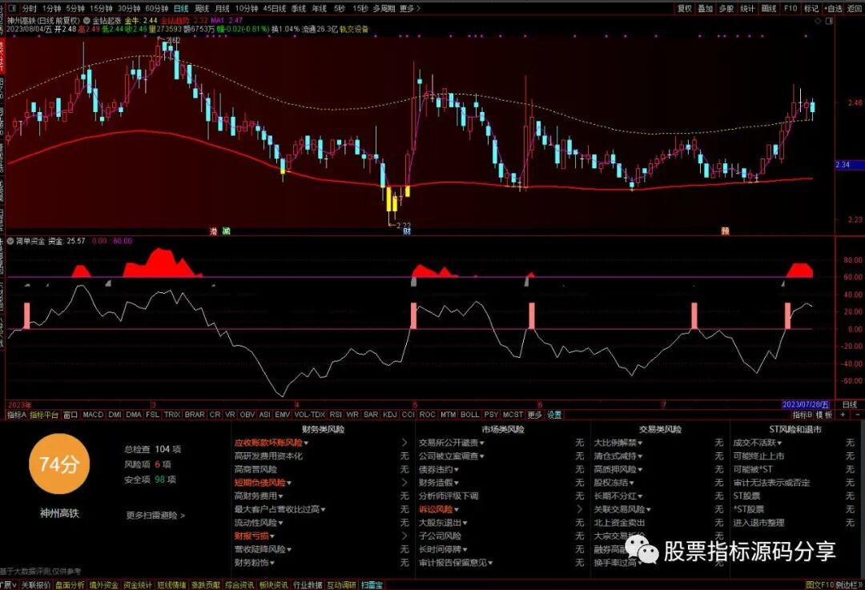
Task: Click the 模板 template button
Action: click(x=824, y=415)
